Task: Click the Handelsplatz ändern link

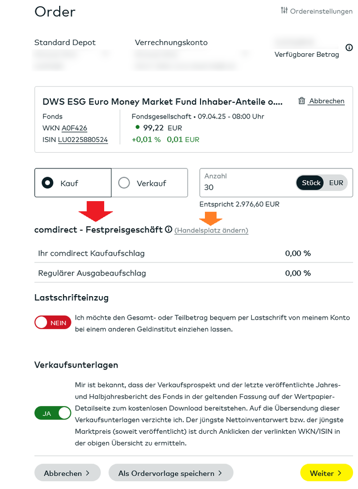Action: pyautogui.click(x=211, y=230)
